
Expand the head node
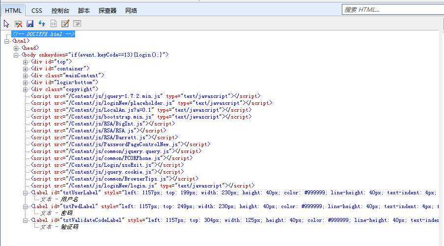[x=16, y=48]
